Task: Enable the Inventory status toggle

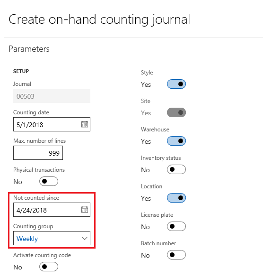Action: [176, 169]
